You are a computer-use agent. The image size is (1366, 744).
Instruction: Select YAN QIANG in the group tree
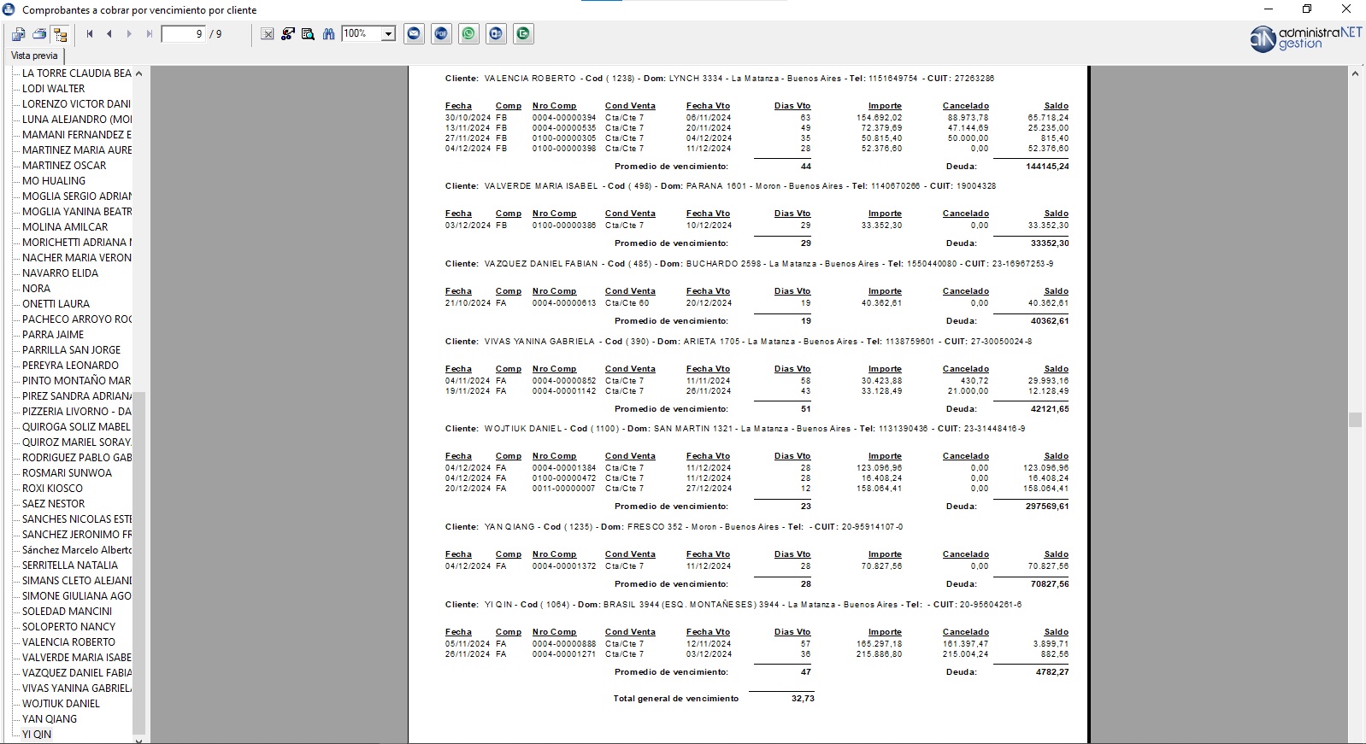pyautogui.click(x=50, y=719)
